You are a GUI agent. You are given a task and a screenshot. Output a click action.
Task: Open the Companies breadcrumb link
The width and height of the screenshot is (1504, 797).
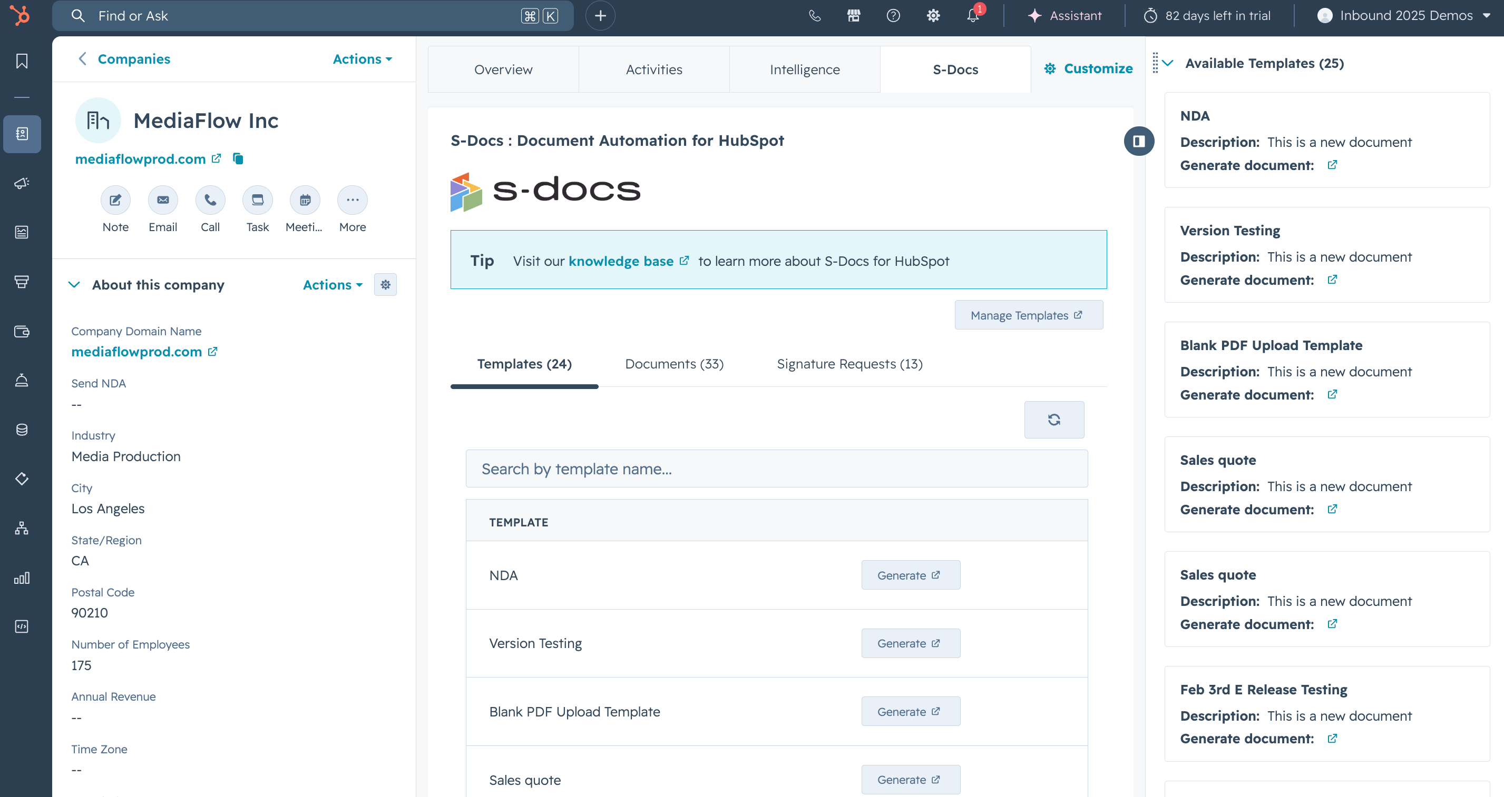(134, 59)
